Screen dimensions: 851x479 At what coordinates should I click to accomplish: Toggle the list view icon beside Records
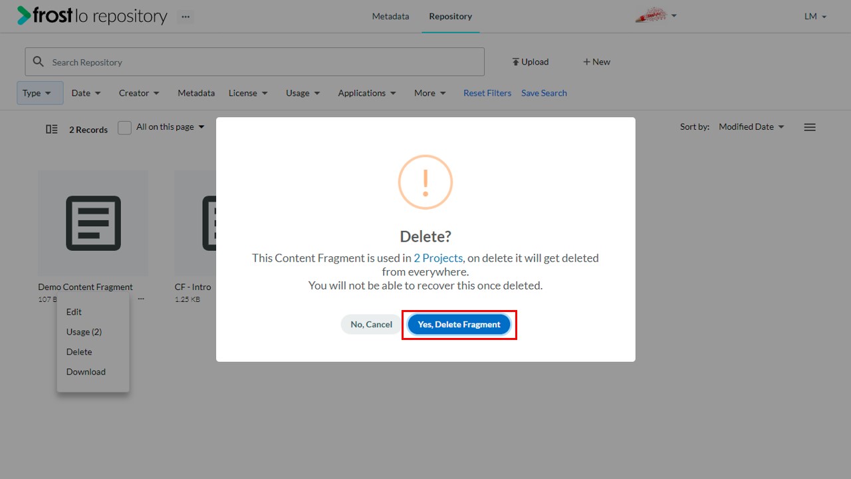[x=52, y=129]
